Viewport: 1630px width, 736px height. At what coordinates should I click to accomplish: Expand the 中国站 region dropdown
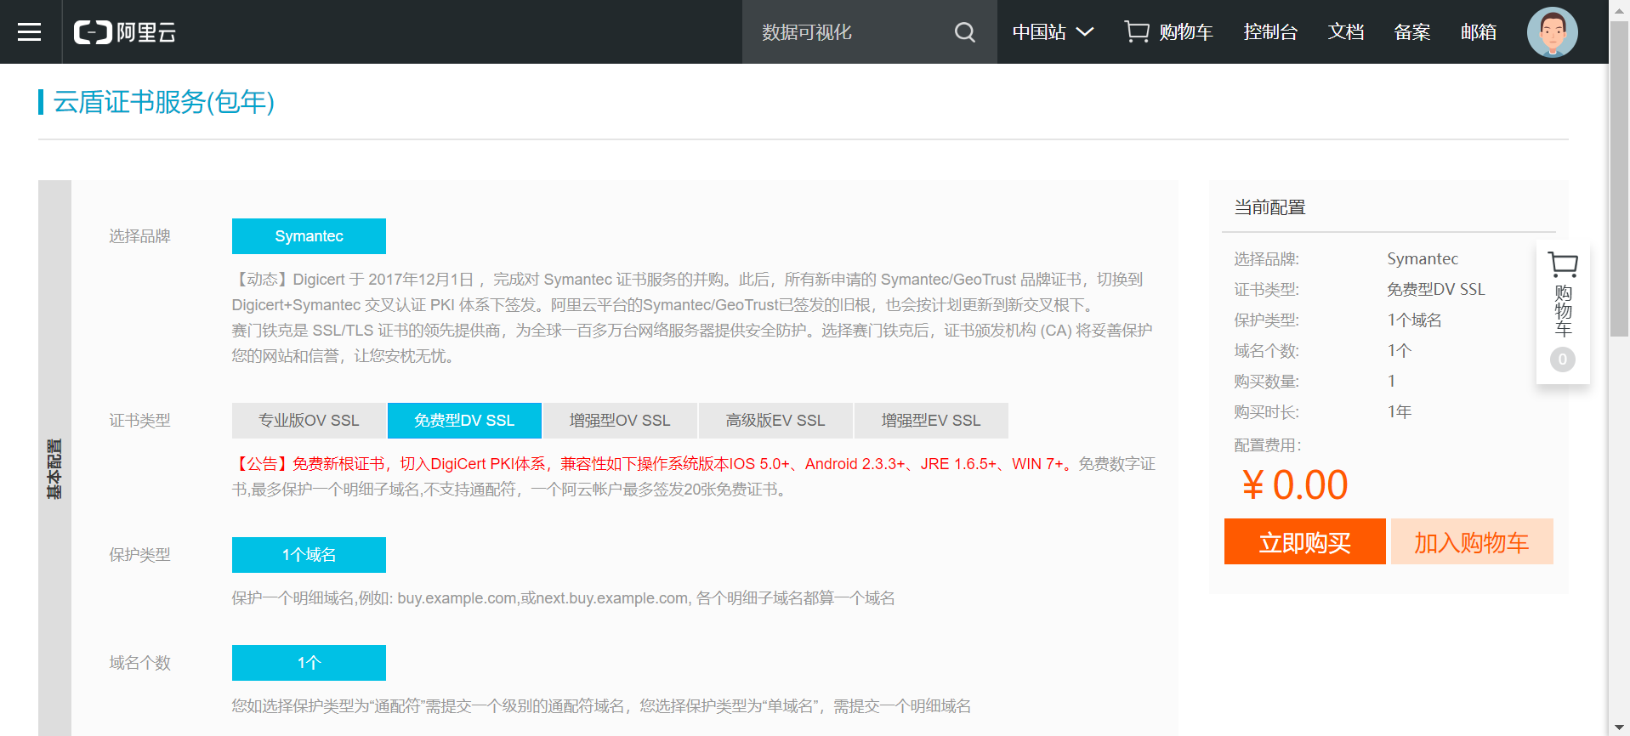click(x=1053, y=32)
